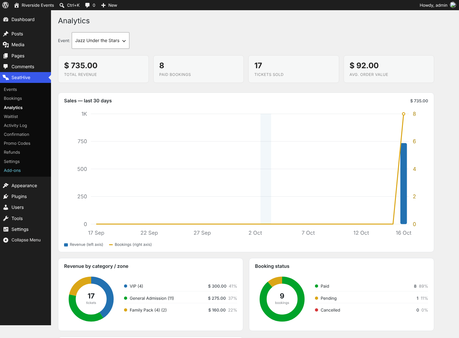Image resolution: width=459 pixels, height=338 pixels.
Task: Click the green Paid status dot
Action: (317, 286)
